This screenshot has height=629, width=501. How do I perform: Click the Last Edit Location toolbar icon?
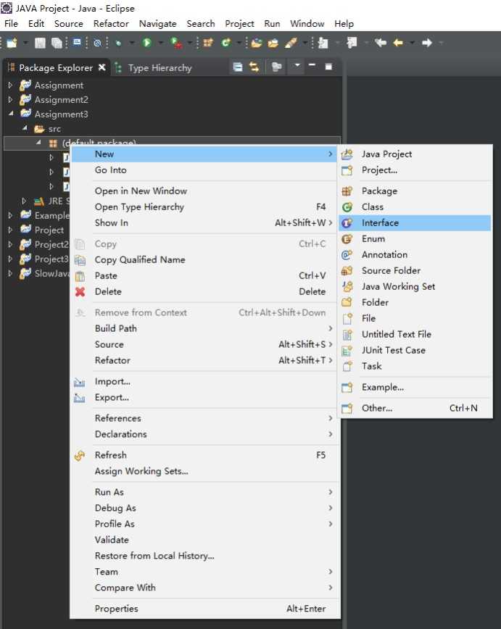pos(380,42)
